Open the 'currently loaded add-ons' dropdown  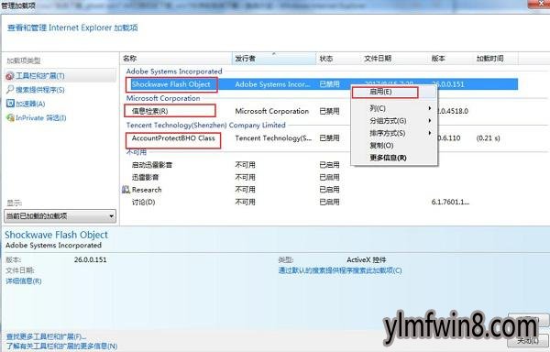[60, 216]
